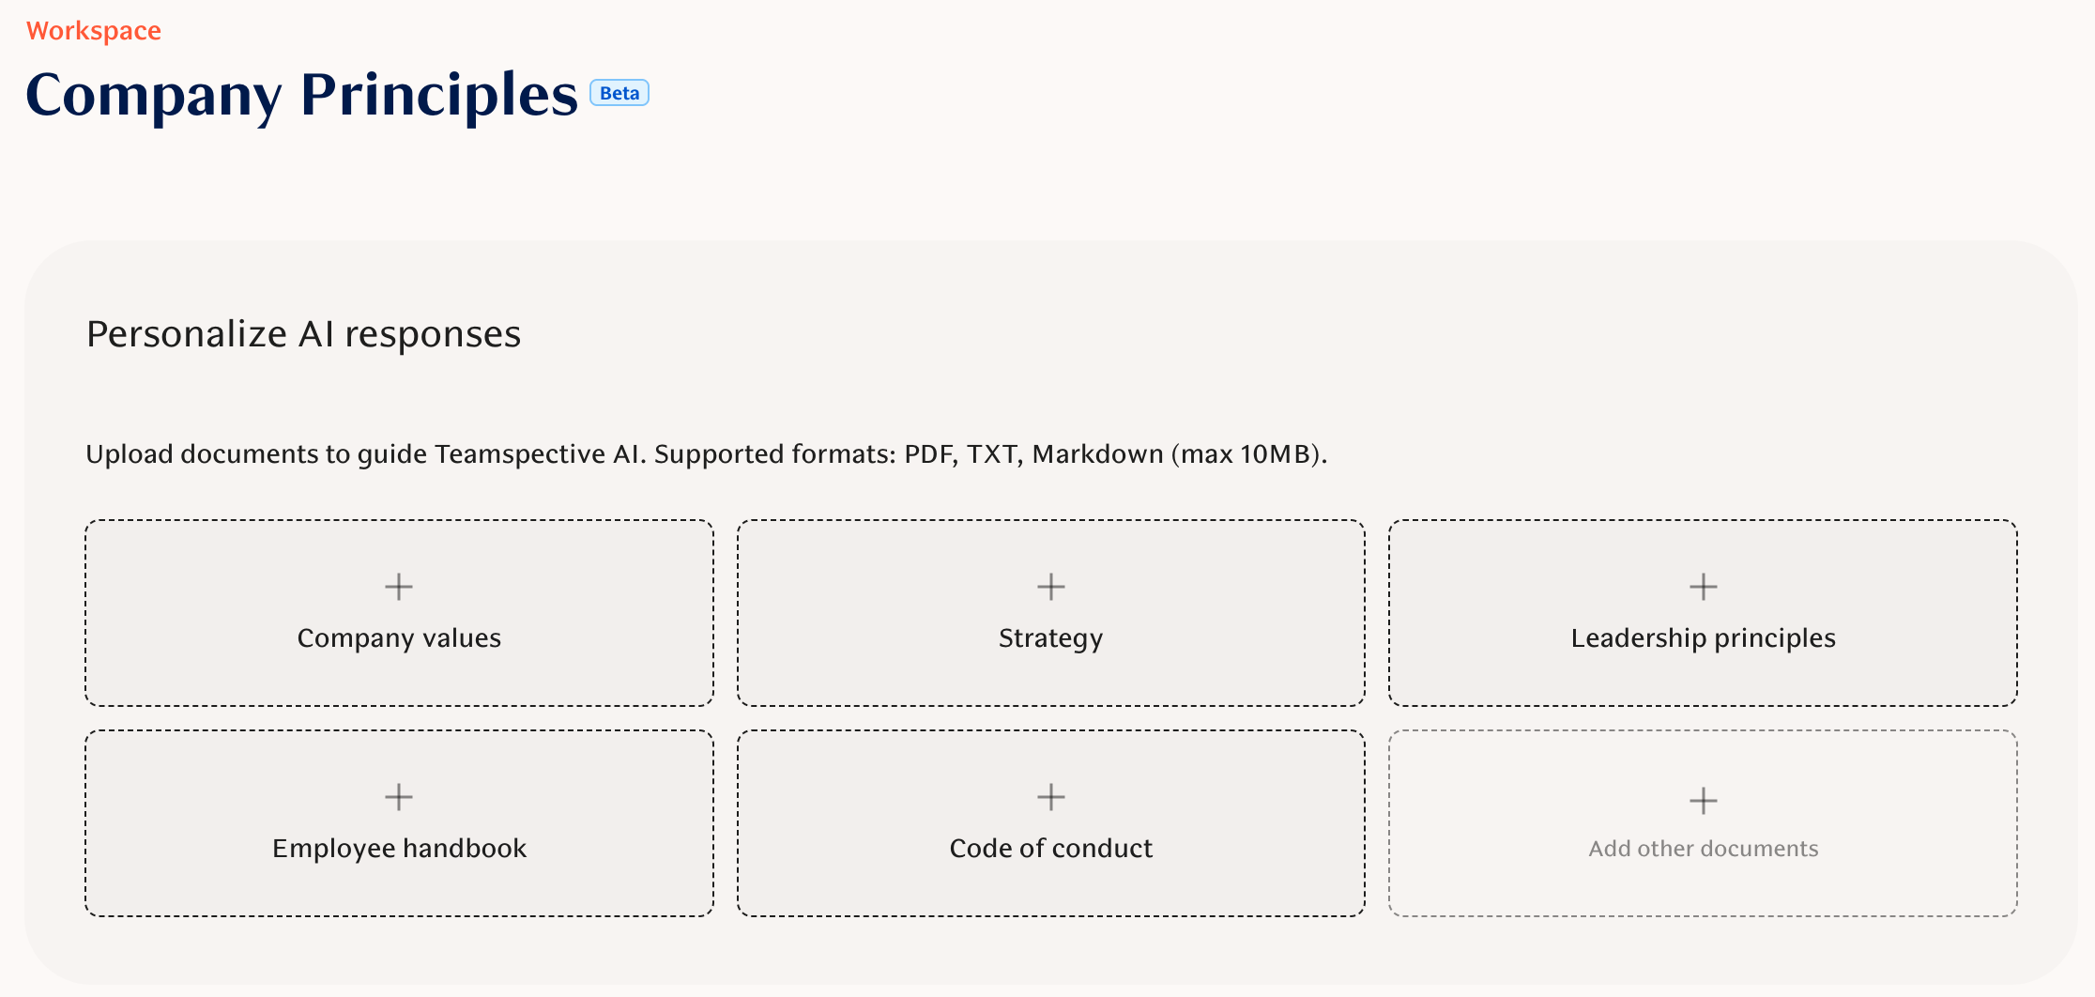Click the plus icon above Leadership principles
Image resolution: width=2095 pixels, height=997 pixels.
coord(1703,587)
